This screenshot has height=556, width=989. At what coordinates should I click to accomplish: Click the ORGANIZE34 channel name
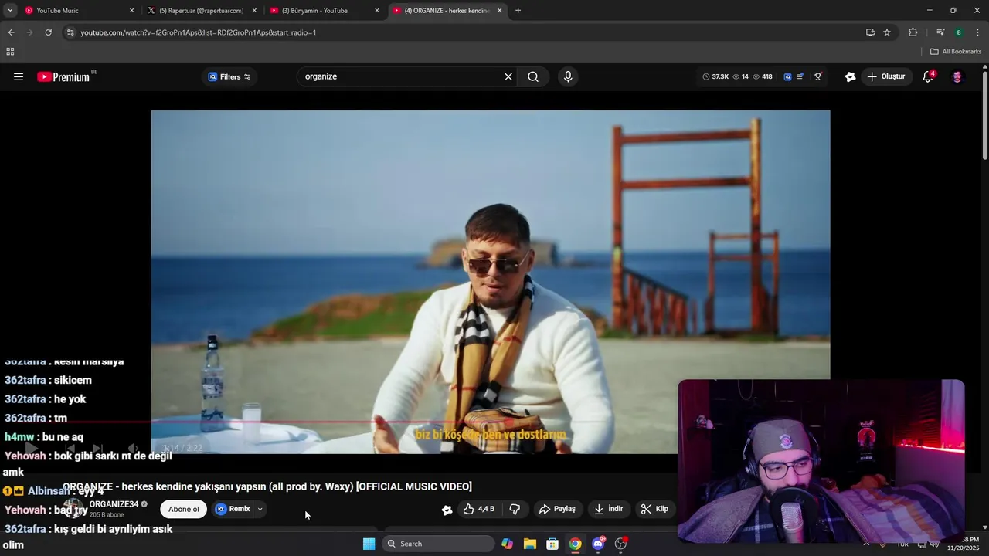[x=114, y=504]
